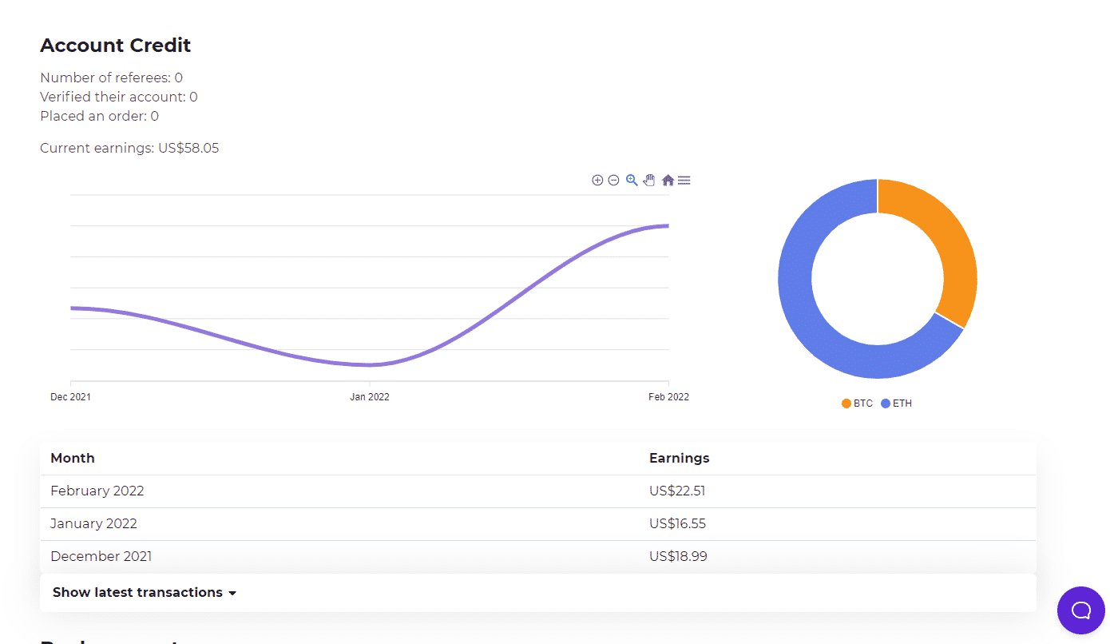Click the caret next to Show latest transactions
This screenshot has width=1110, height=644.
(232, 594)
